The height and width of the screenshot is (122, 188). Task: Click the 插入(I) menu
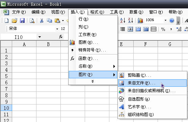tap(78, 12)
